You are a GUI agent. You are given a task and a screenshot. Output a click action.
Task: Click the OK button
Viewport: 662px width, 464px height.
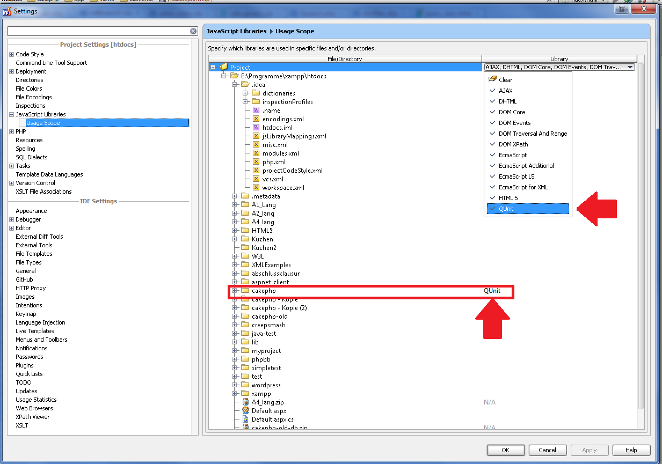[x=505, y=450]
